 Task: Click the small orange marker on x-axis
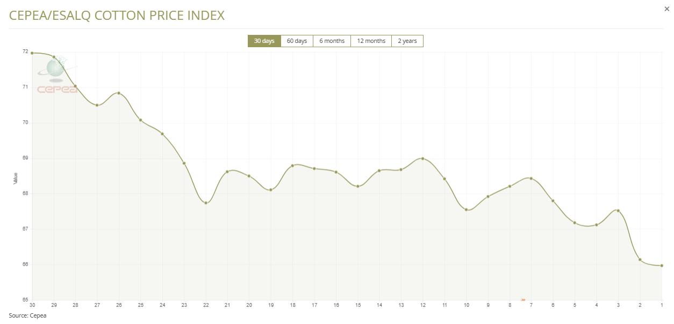pos(523,300)
